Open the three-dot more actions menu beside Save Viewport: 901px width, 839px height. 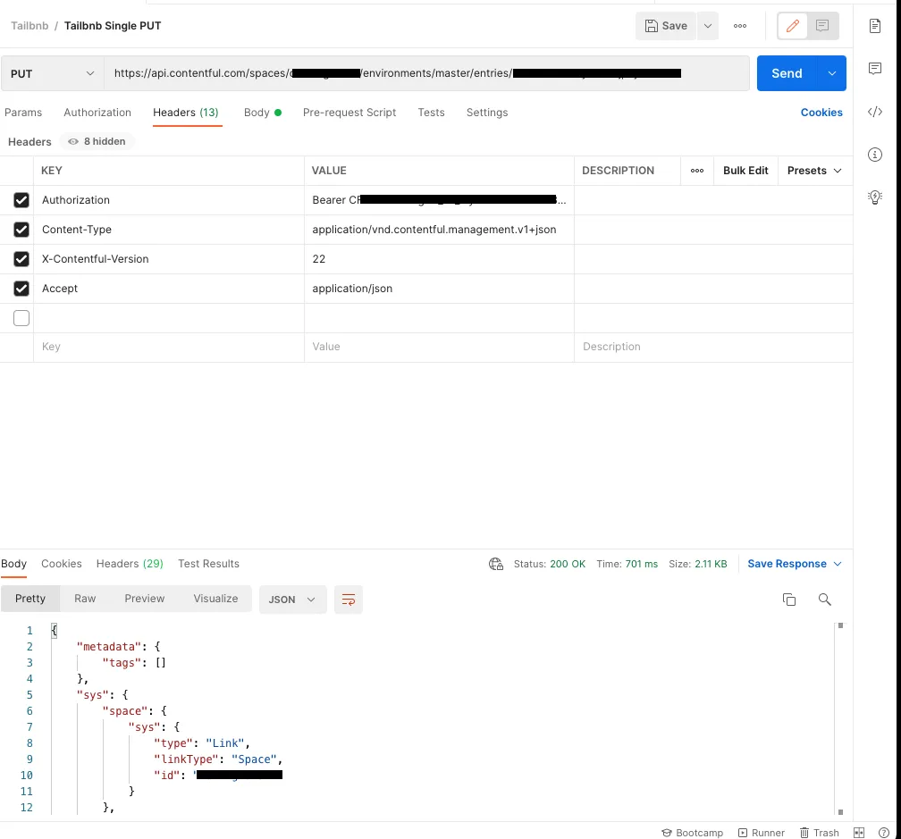tap(740, 26)
